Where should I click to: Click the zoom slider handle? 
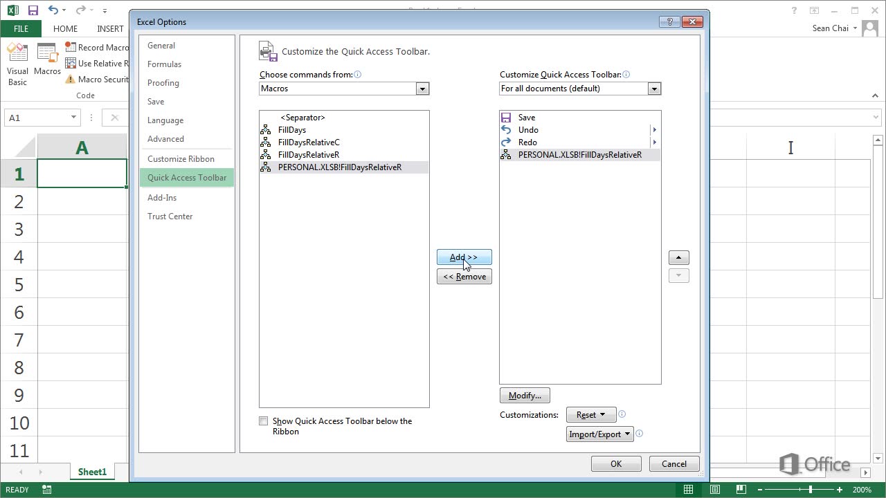point(811,490)
